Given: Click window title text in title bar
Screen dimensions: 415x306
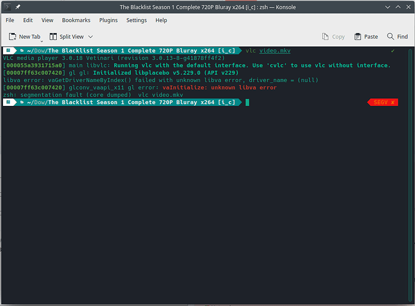Looking at the screenshot, I should click(208, 7).
